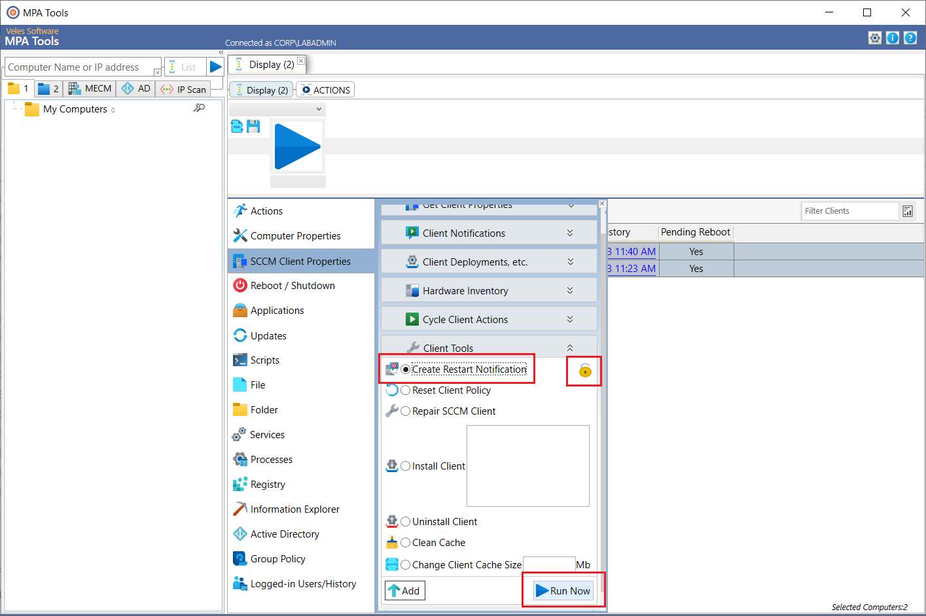926x616 pixels.
Task: Collapse the Client Tools group
Action: point(489,347)
